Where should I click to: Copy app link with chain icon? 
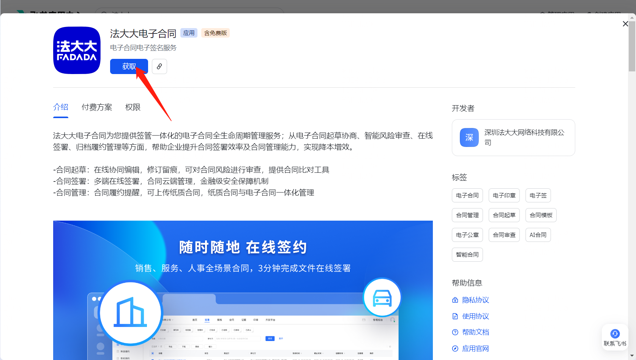coord(159,66)
